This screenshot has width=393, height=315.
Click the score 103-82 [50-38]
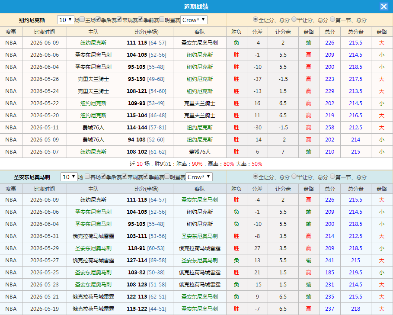point(147,272)
